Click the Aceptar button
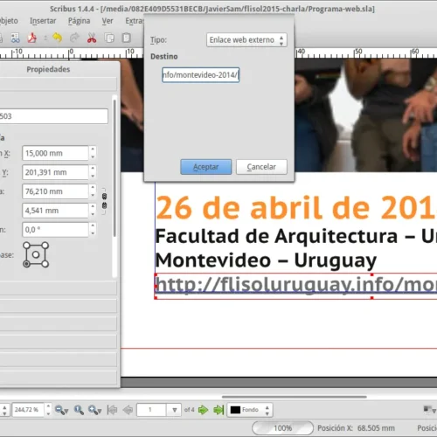The height and width of the screenshot is (437, 437). tap(206, 167)
